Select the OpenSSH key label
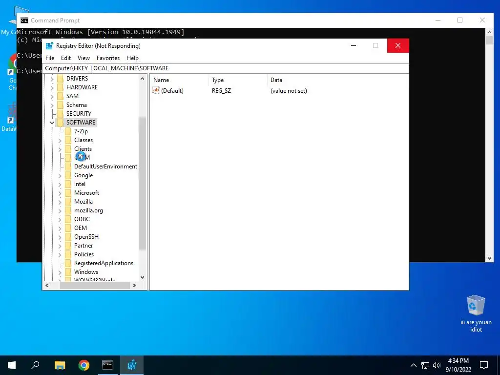Viewport: 500px width, 375px height. 86,237
